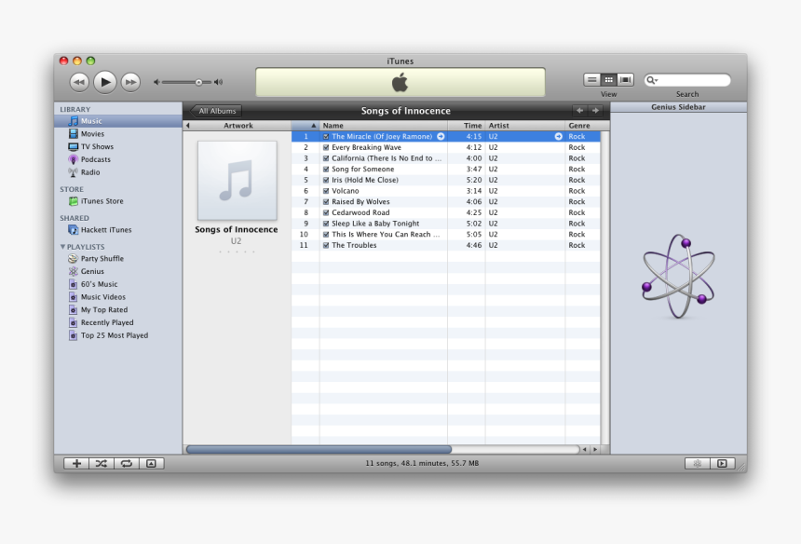Switch to Grid view icon
Screen dimensions: 801x544
[608, 80]
